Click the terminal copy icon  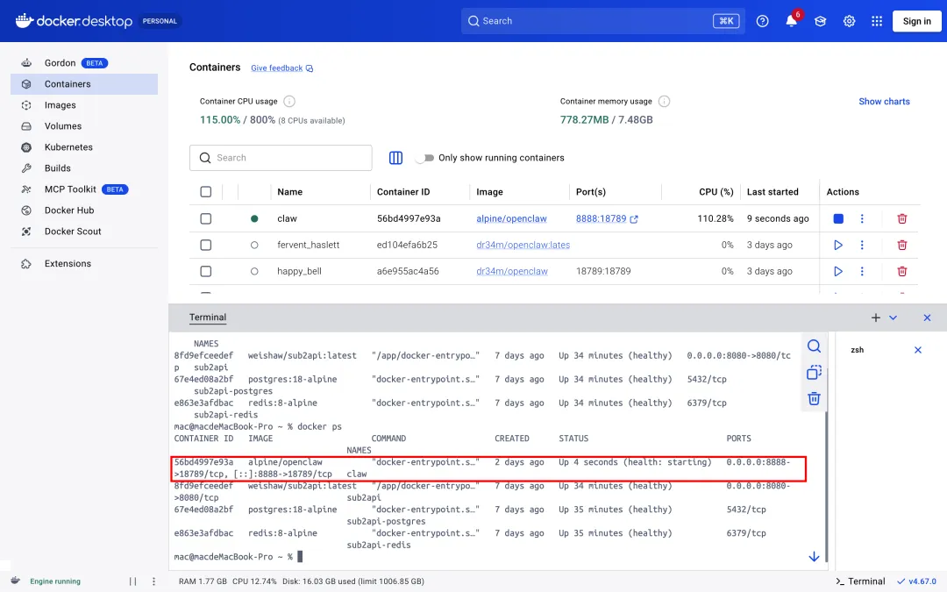click(x=814, y=372)
